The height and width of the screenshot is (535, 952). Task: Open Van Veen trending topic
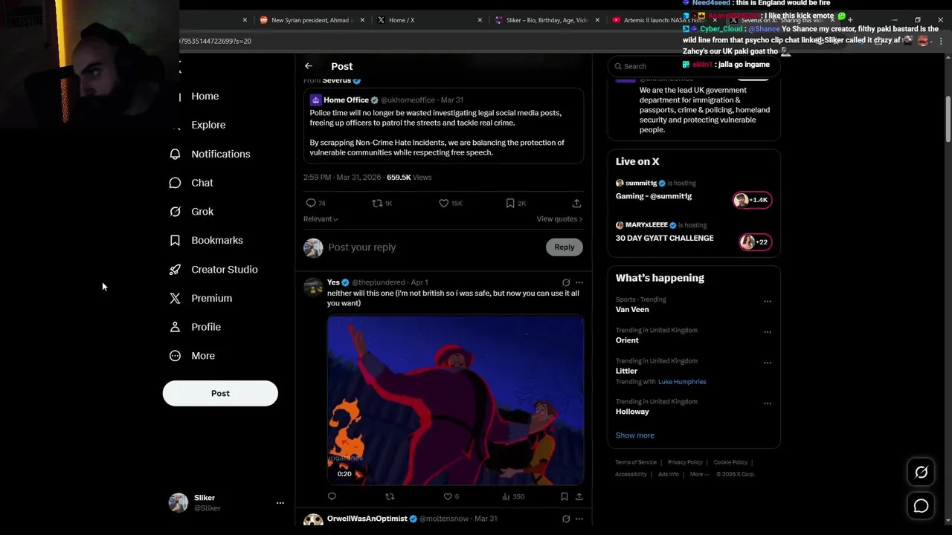click(632, 309)
